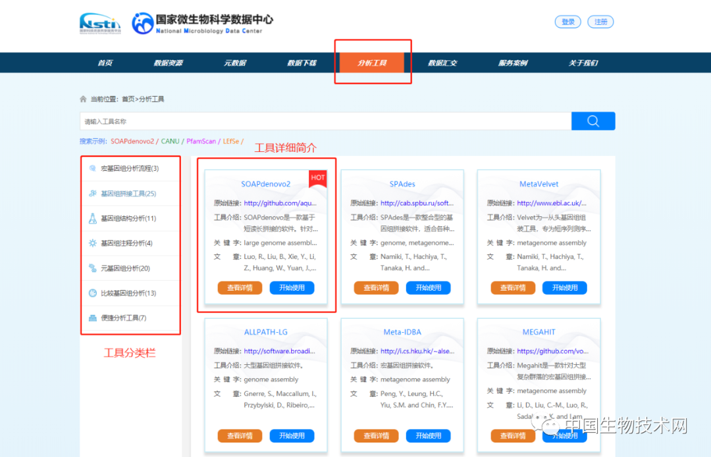This screenshot has width=711, height=457.
Task: Click 首页 in breadcrumb path
Action: [x=128, y=99]
